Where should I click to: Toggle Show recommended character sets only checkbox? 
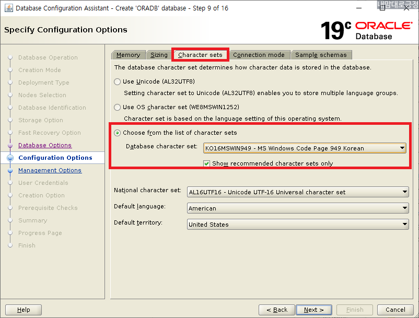[x=206, y=163]
